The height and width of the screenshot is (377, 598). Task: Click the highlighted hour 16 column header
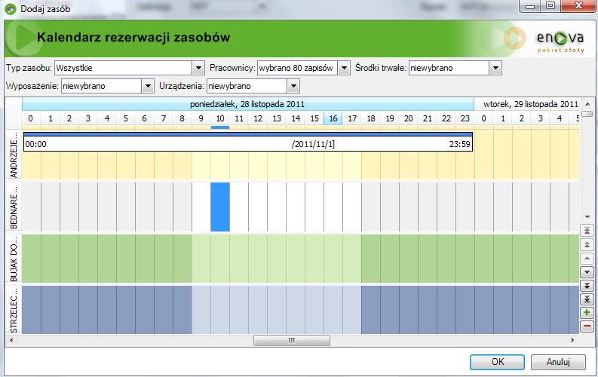point(333,118)
